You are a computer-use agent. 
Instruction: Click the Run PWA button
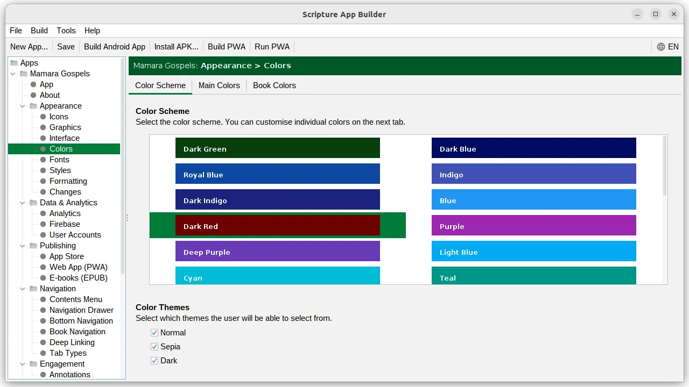[x=272, y=47]
